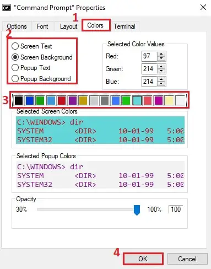
Task: Choose the magenta color swatch
Action: click(159, 100)
